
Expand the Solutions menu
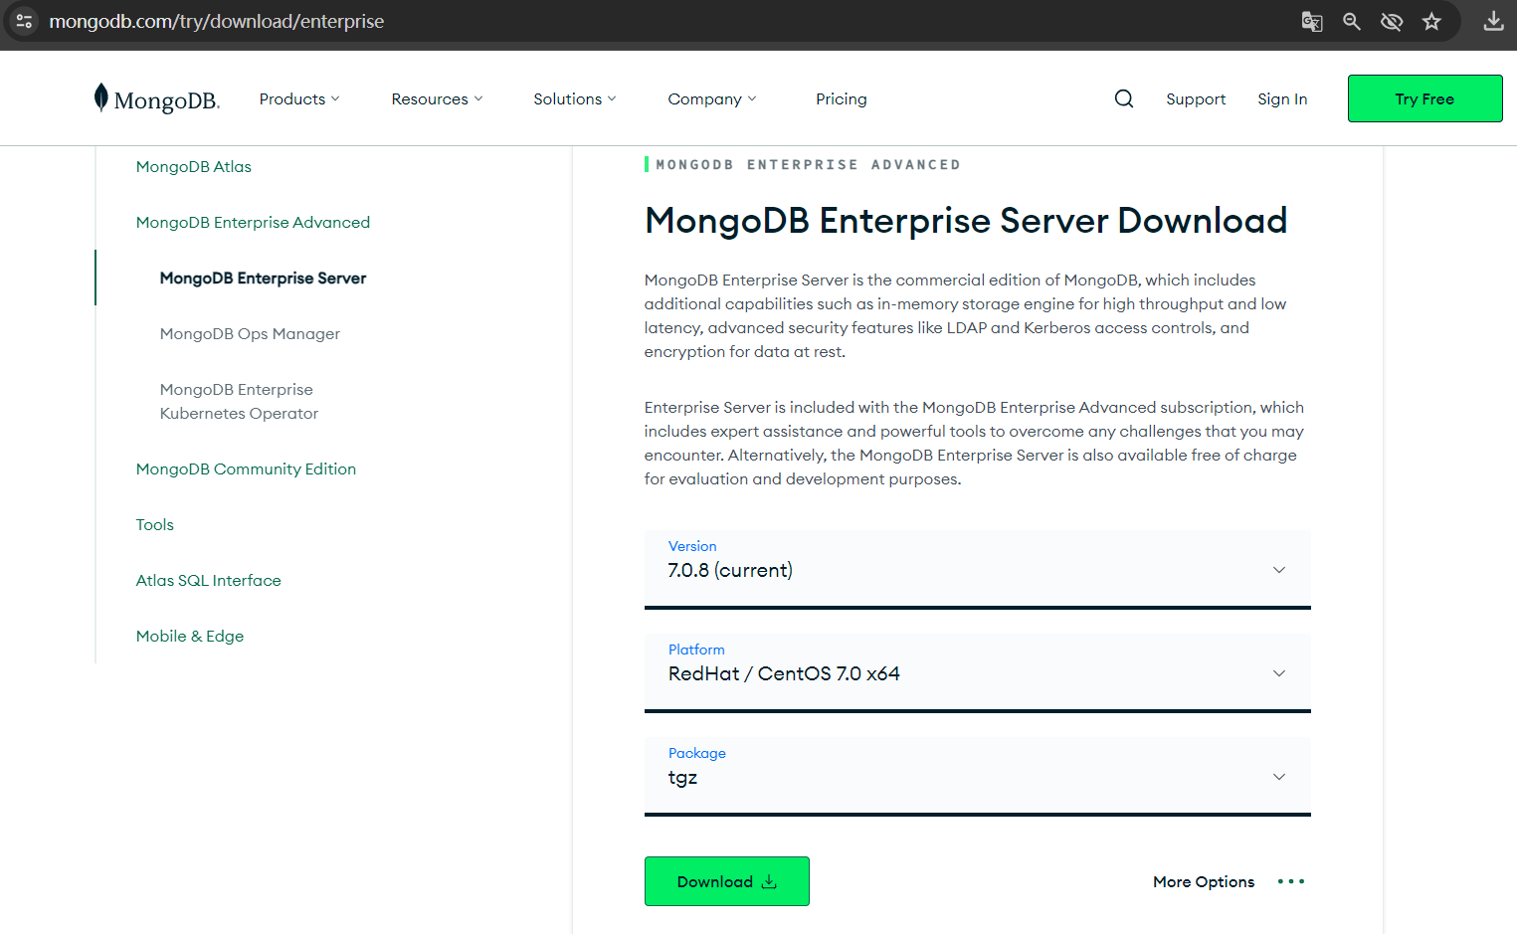click(x=575, y=98)
